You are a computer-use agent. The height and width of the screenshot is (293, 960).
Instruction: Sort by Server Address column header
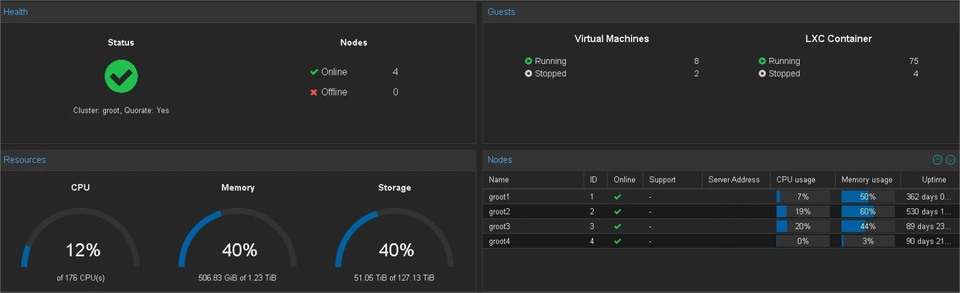click(736, 180)
